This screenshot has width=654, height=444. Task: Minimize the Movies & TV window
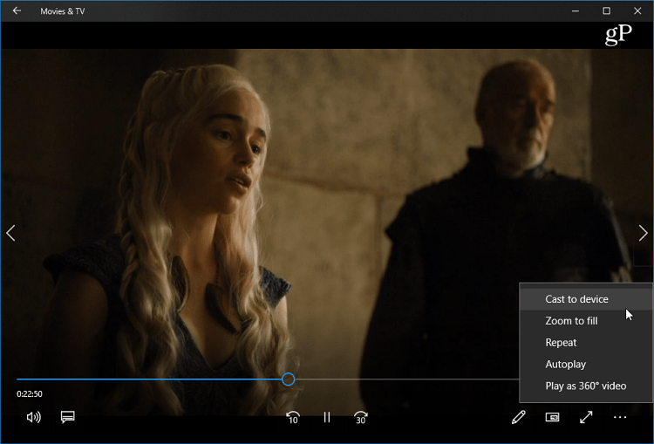pyautogui.click(x=576, y=10)
